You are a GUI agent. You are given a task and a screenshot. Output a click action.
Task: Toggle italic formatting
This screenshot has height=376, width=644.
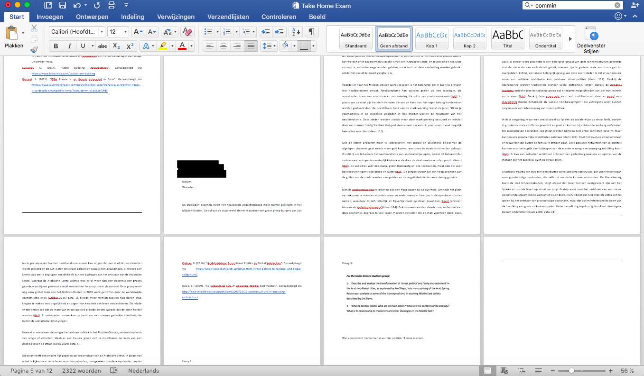pyautogui.click(x=70, y=46)
